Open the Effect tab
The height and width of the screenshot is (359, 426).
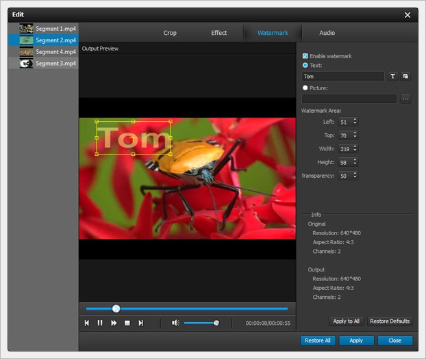(218, 33)
